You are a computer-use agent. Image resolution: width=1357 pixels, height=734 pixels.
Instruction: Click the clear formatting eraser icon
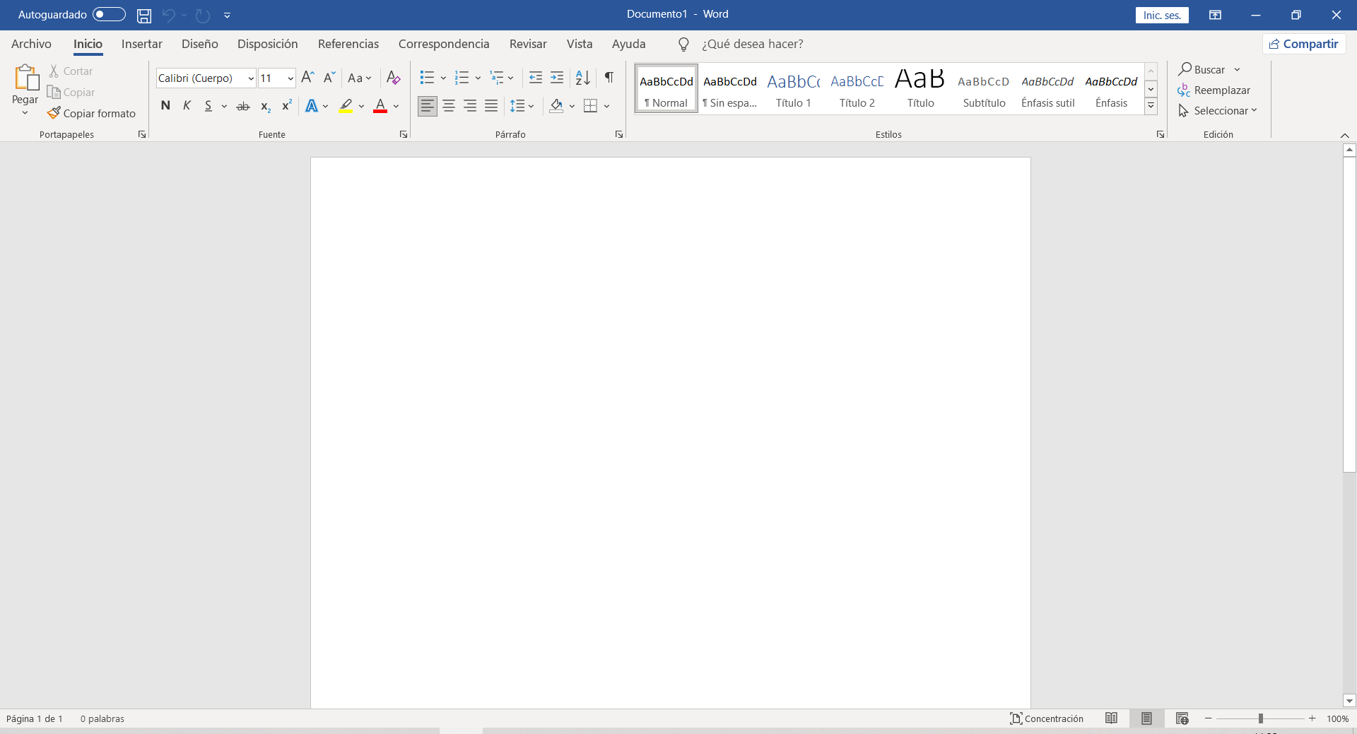(x=394, y=78)
